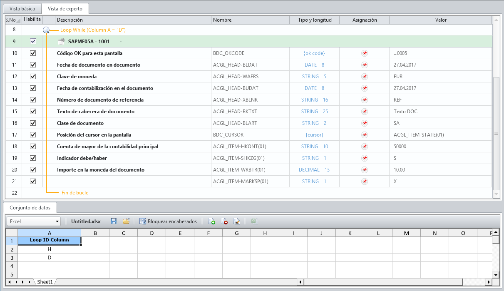504x291 pixels.
Task: Disable the Clave de moneda row
Action: [x=33, y=77]
